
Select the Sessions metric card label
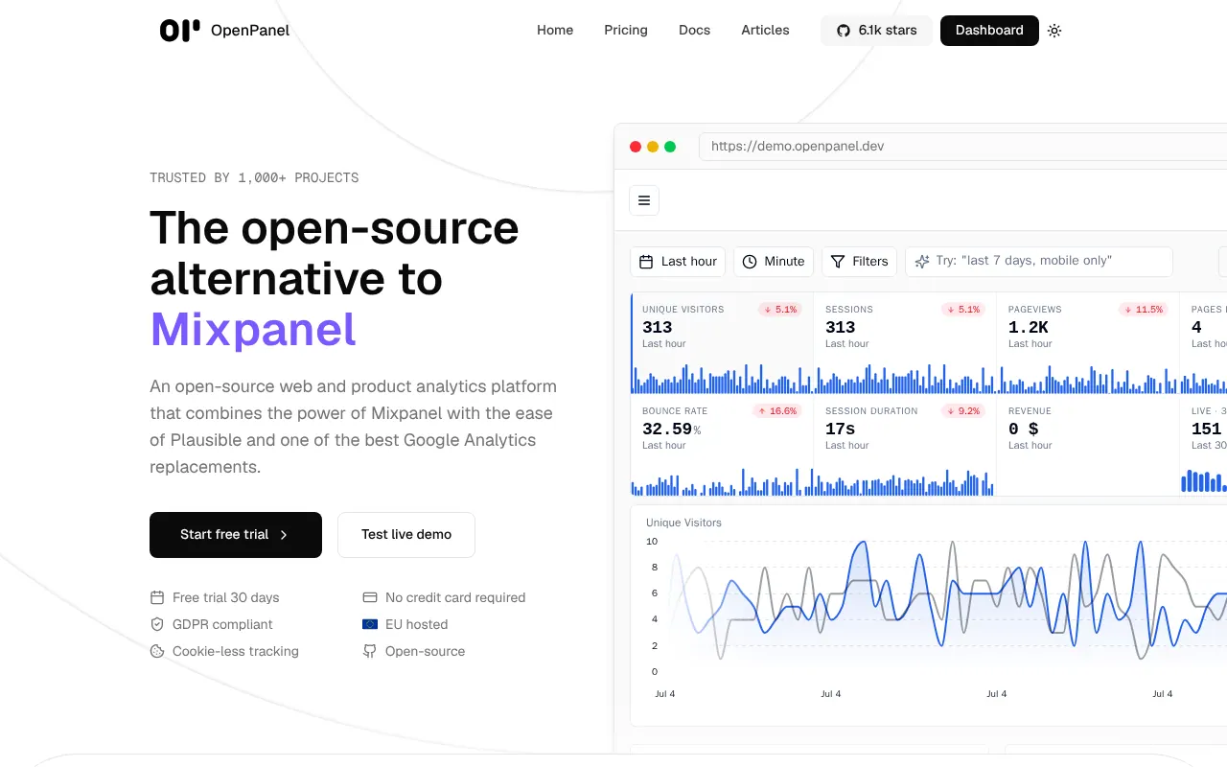pyautogui.click(x=849, y=310)
